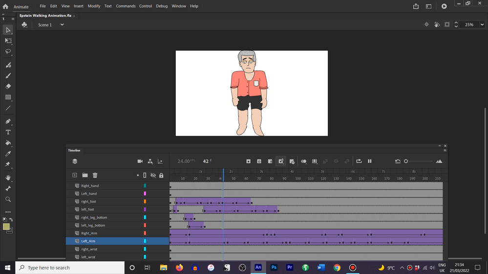Open the Modify menu

(94, 6)
